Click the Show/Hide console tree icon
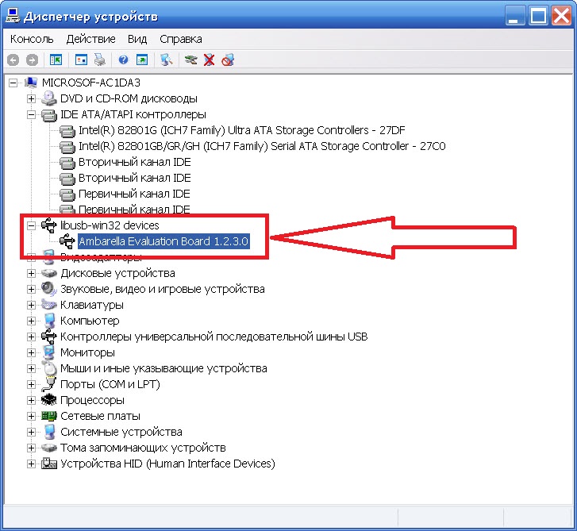577x531 pixels. point(56,60)
